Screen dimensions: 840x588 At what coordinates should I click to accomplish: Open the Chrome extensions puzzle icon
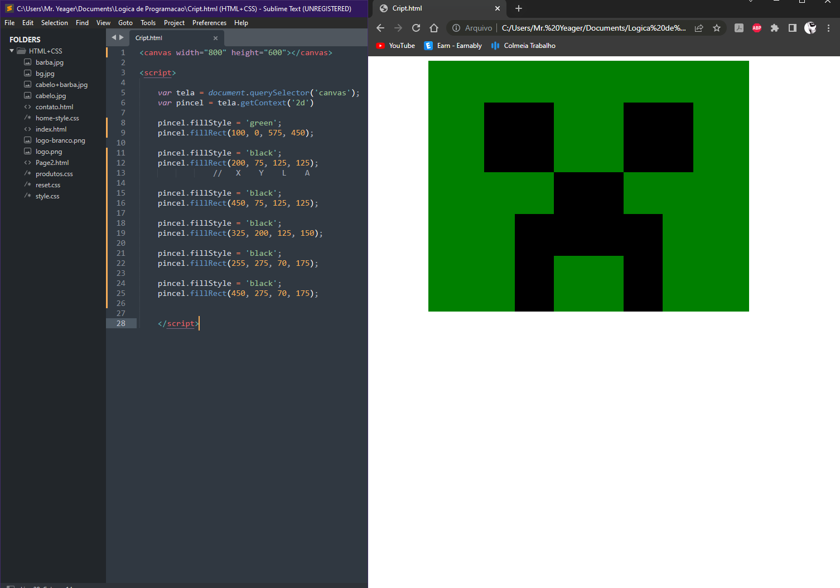coord(775,28)
